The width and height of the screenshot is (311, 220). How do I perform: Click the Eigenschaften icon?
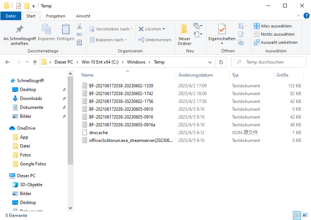click(222, 30)
